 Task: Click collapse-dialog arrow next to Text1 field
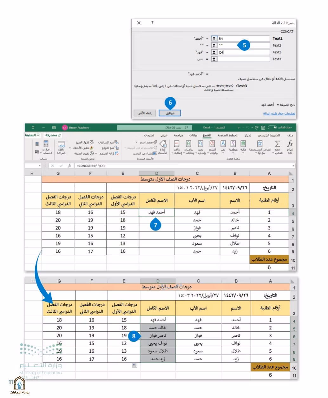click(x=214, y=38)
